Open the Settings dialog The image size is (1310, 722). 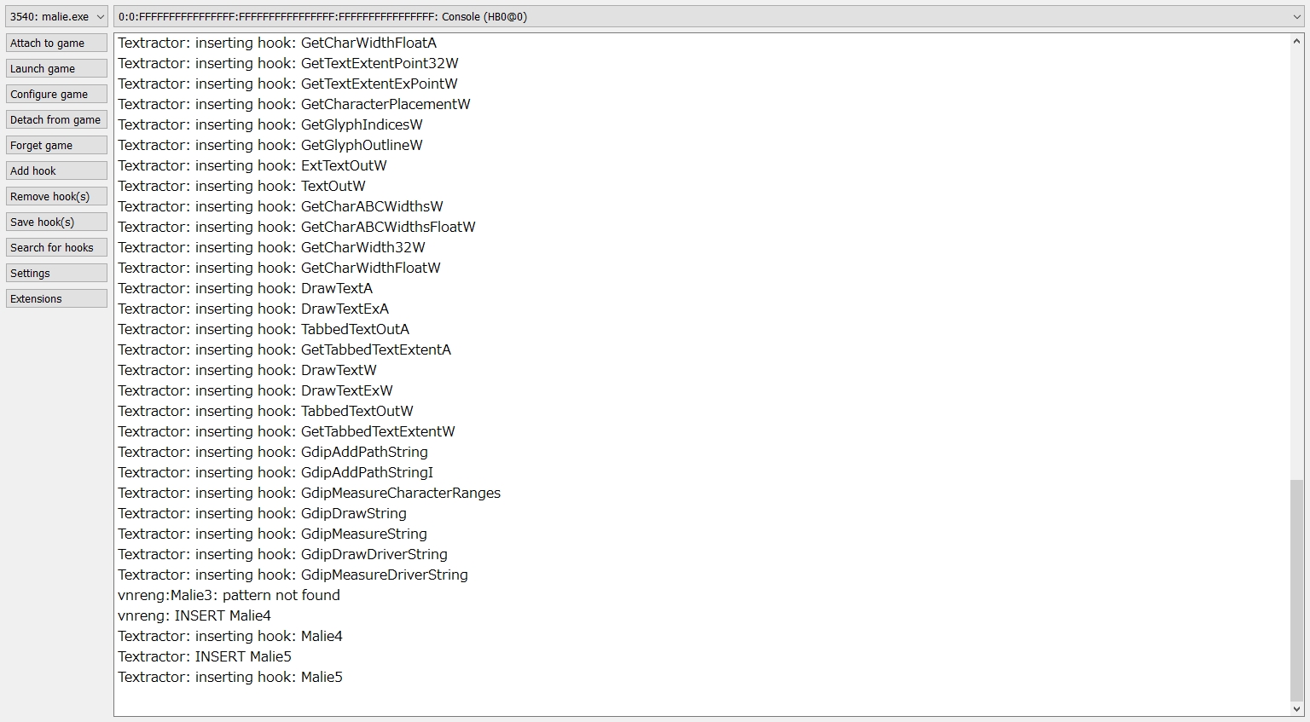pos(56,273)
